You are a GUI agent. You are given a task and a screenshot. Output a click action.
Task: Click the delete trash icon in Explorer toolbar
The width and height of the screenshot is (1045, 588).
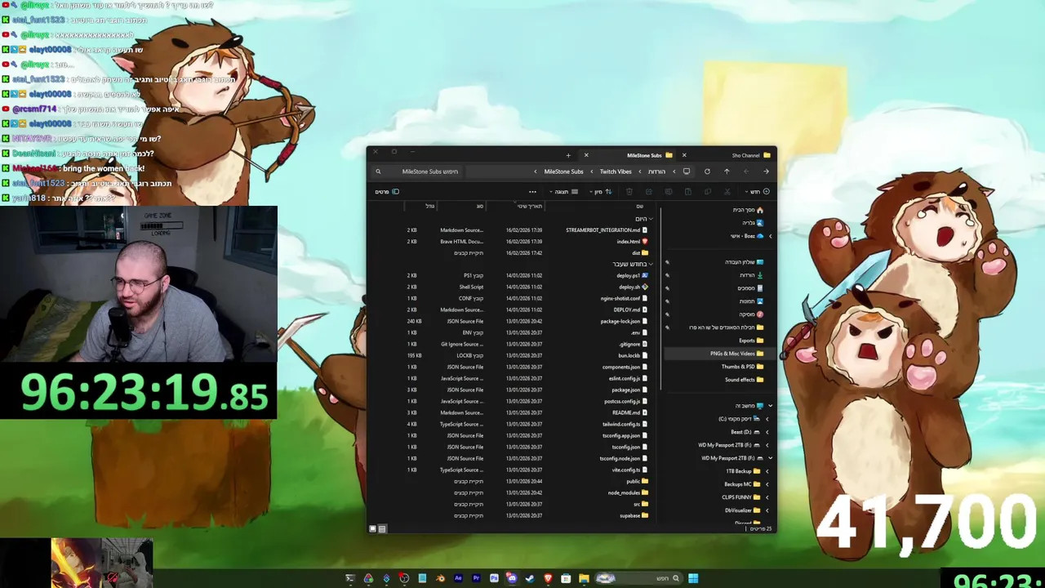629,192
